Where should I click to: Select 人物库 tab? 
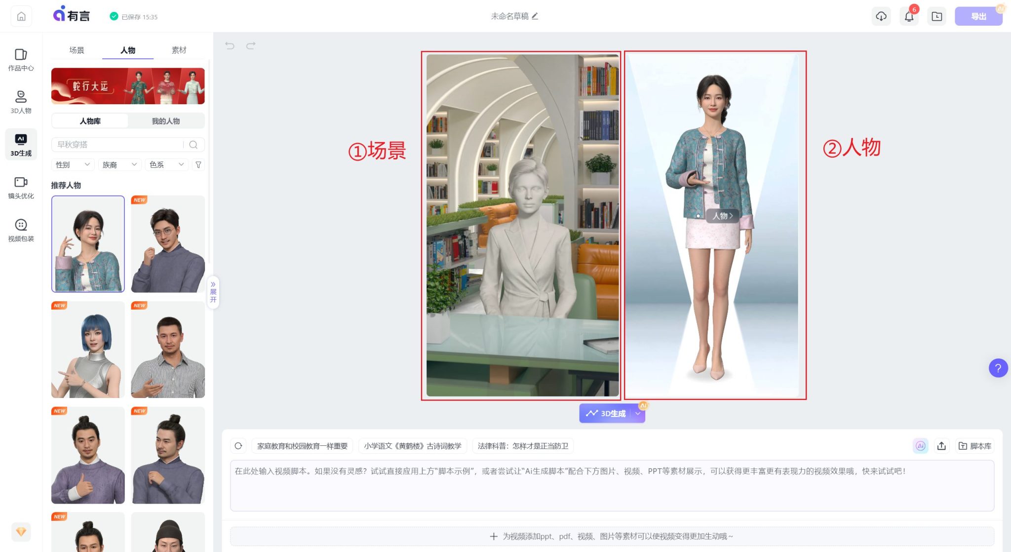point(90,121)
